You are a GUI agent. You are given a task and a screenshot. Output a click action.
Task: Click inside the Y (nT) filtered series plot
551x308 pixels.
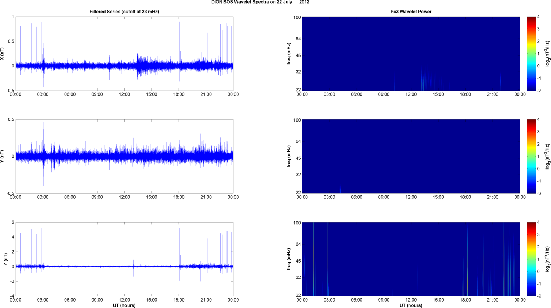(x=124, y=156)
